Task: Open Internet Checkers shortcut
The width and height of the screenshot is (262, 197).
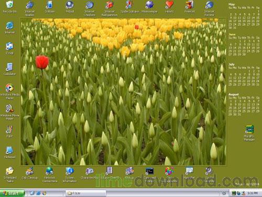Action: (90, 8)
